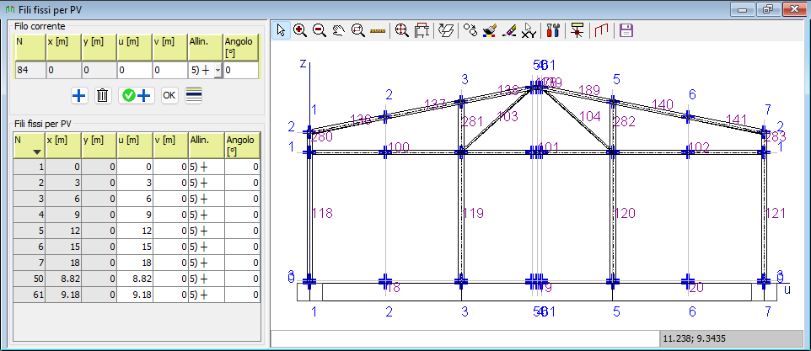Open the XY coordinates cursor tool
The width and height of the screenshot is (811, 351).
click(x=529, y=30)
